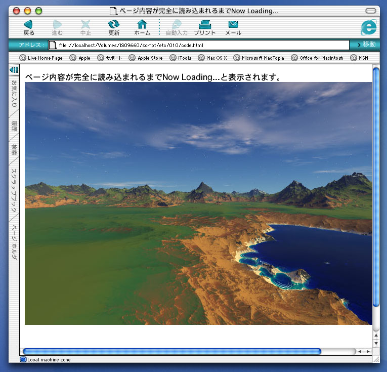The width and height of the screenshot is (387, 372).
Task: Open the お気に入り (Favorites) side tab
Action: tap(14, 93)
